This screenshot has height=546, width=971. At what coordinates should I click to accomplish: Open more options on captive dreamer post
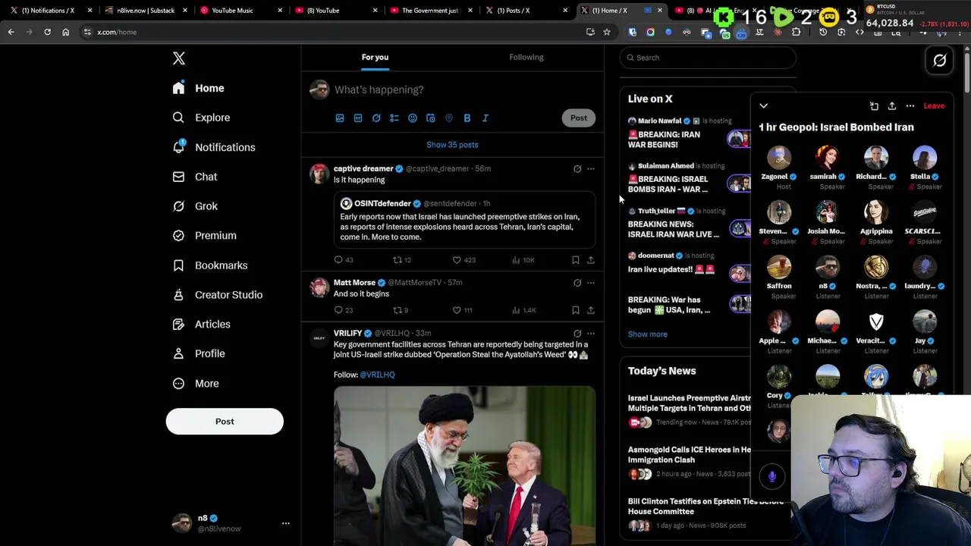point(591,169)
